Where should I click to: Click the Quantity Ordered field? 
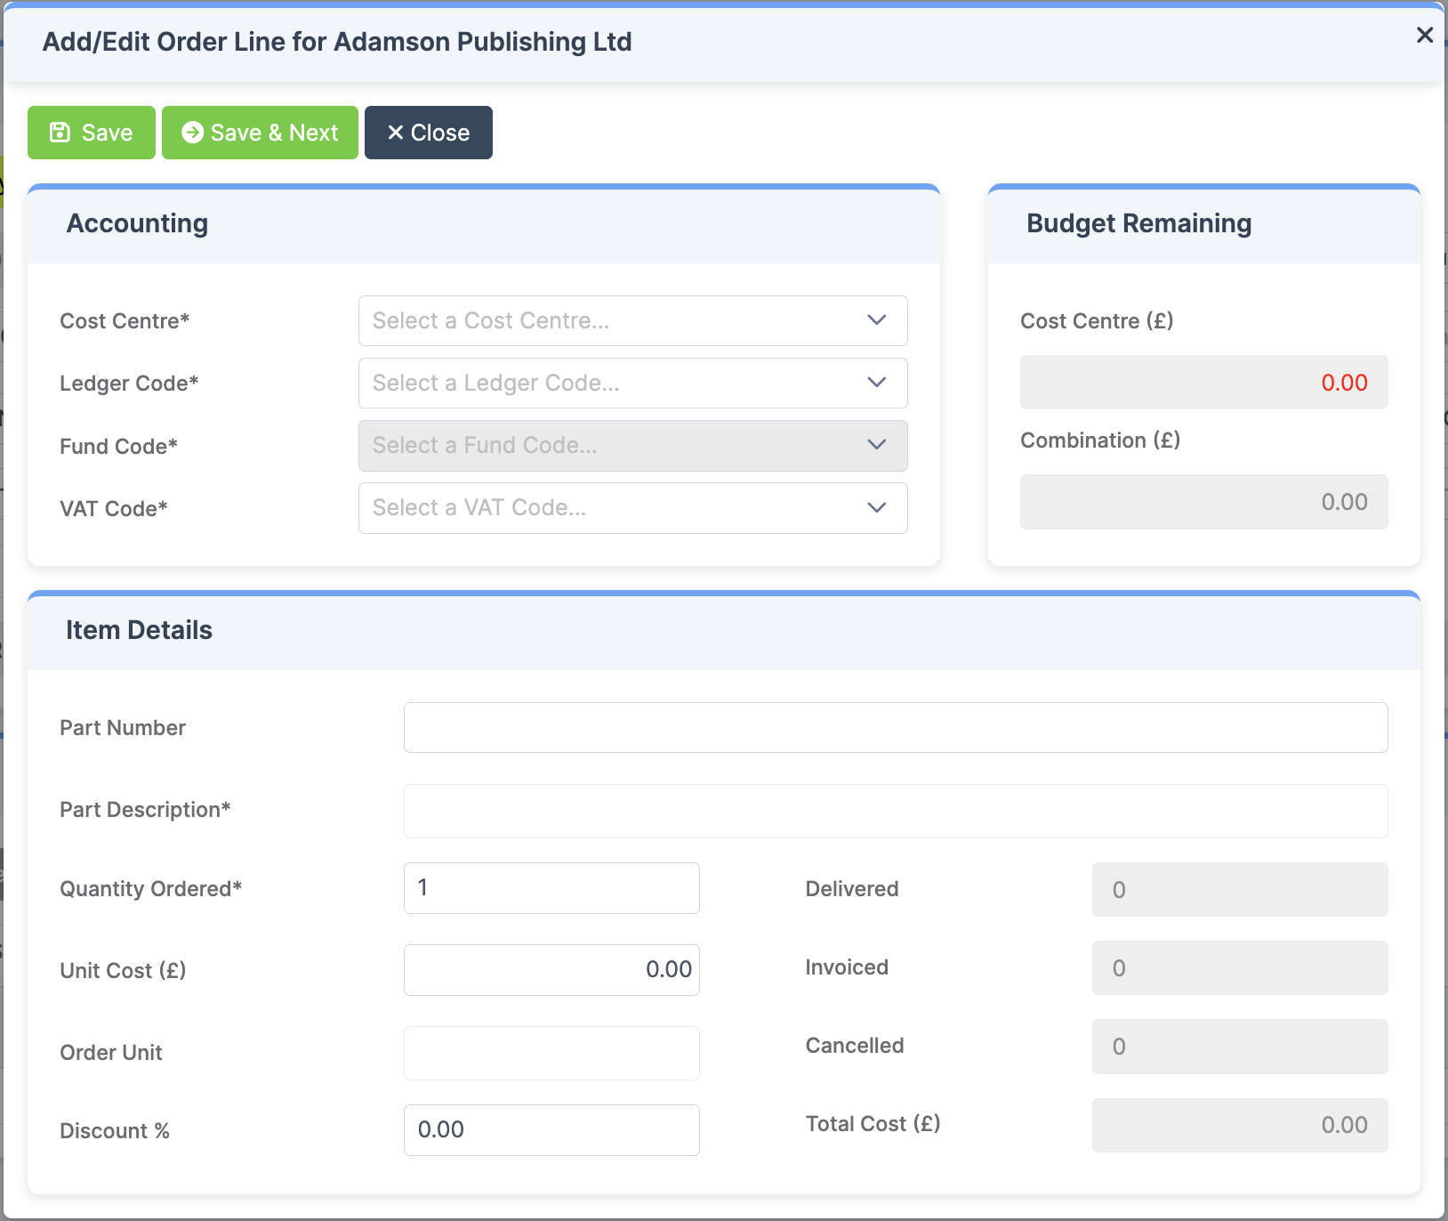[551, 888]
